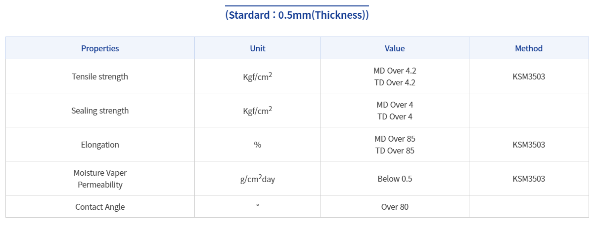597x230 pixels.
Task: Click the Method column header
Action: click(529, 48)
